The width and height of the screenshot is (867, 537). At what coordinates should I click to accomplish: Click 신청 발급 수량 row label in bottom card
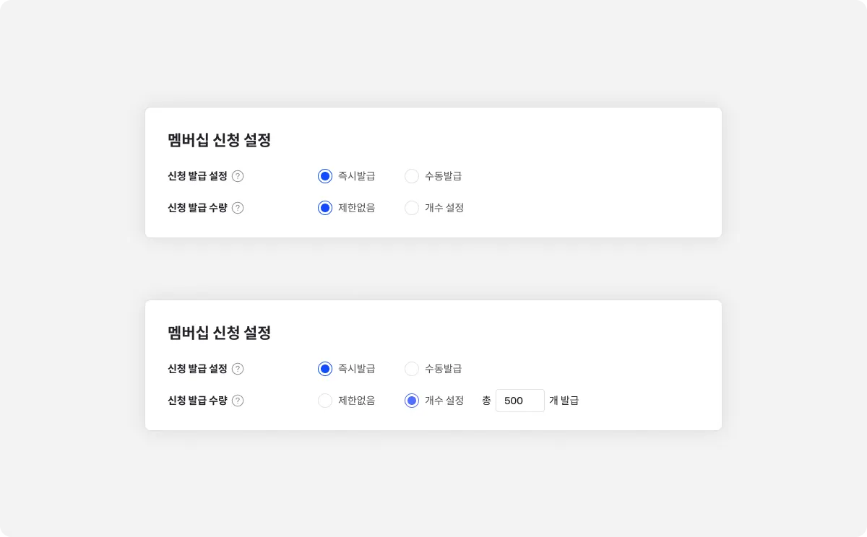tap(197, 401)
